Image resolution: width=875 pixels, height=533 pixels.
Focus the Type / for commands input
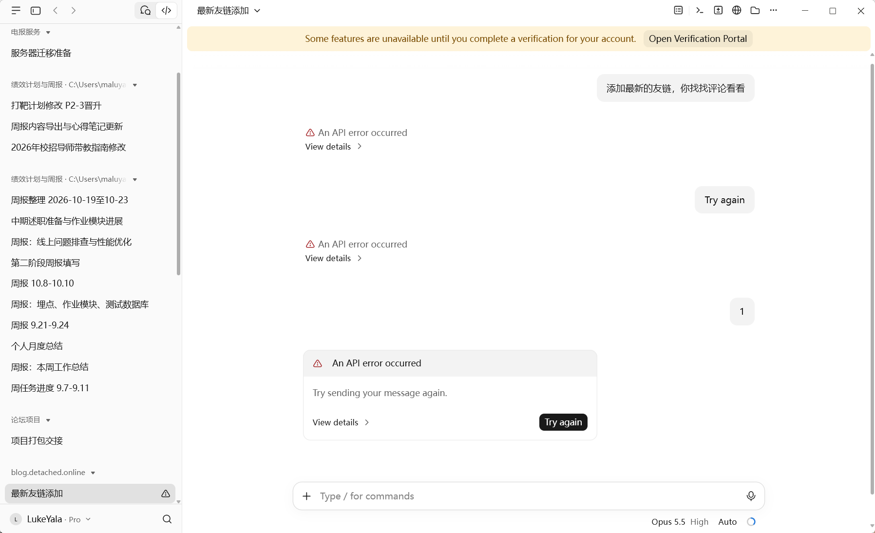click(x=529, y=496)
